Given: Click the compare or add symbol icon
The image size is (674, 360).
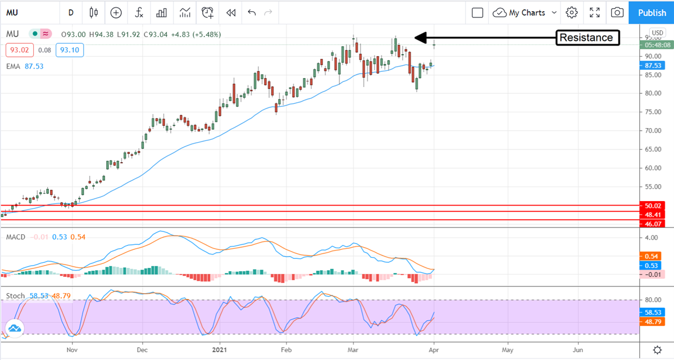Looking at the screenshot, I should point(116,12).
